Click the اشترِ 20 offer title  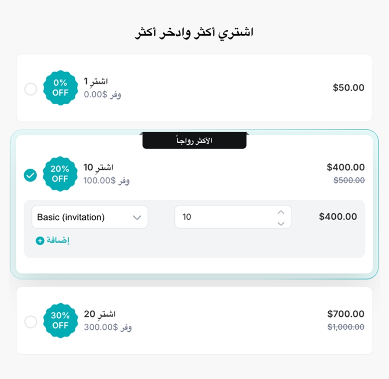click(100, 314)
